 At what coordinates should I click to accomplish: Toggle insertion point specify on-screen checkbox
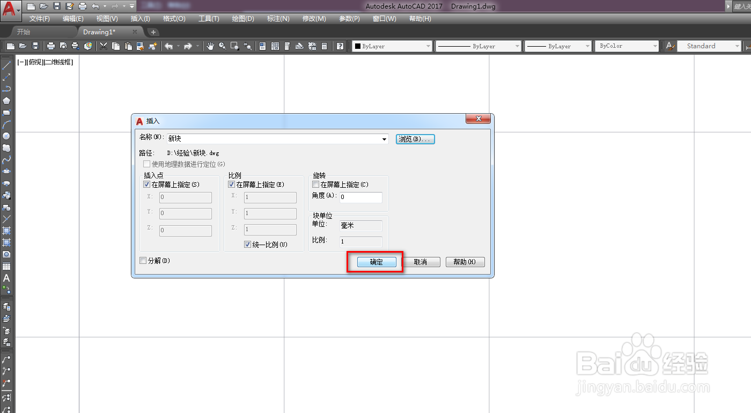point(146,184)
